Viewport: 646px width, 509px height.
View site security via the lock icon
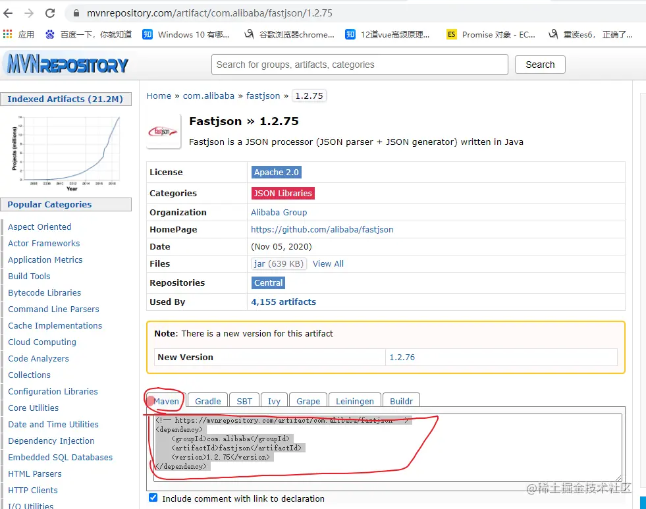[76, 13]
